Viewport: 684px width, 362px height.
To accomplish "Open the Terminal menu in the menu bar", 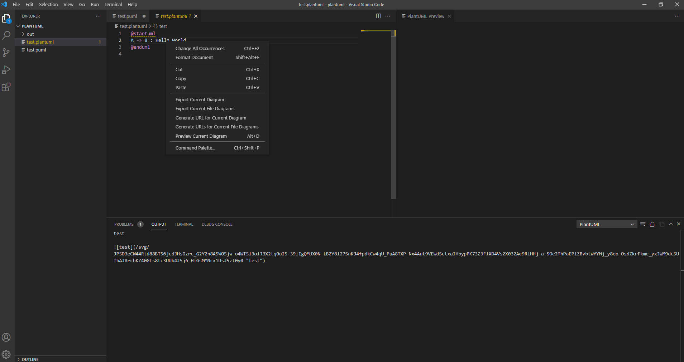I will (x=113, y=4).
